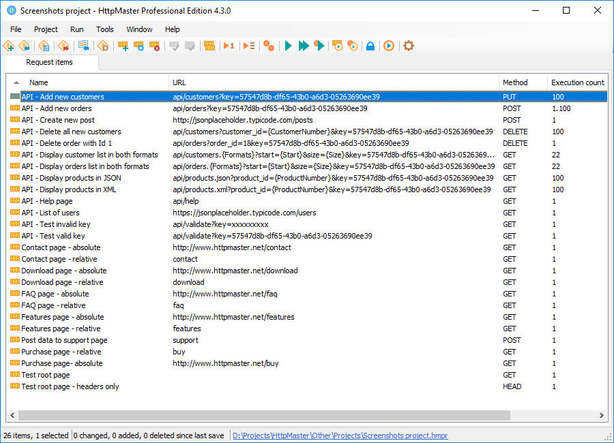Open the Project menu
The image size is (614, 443).
[x=46, y=29]
